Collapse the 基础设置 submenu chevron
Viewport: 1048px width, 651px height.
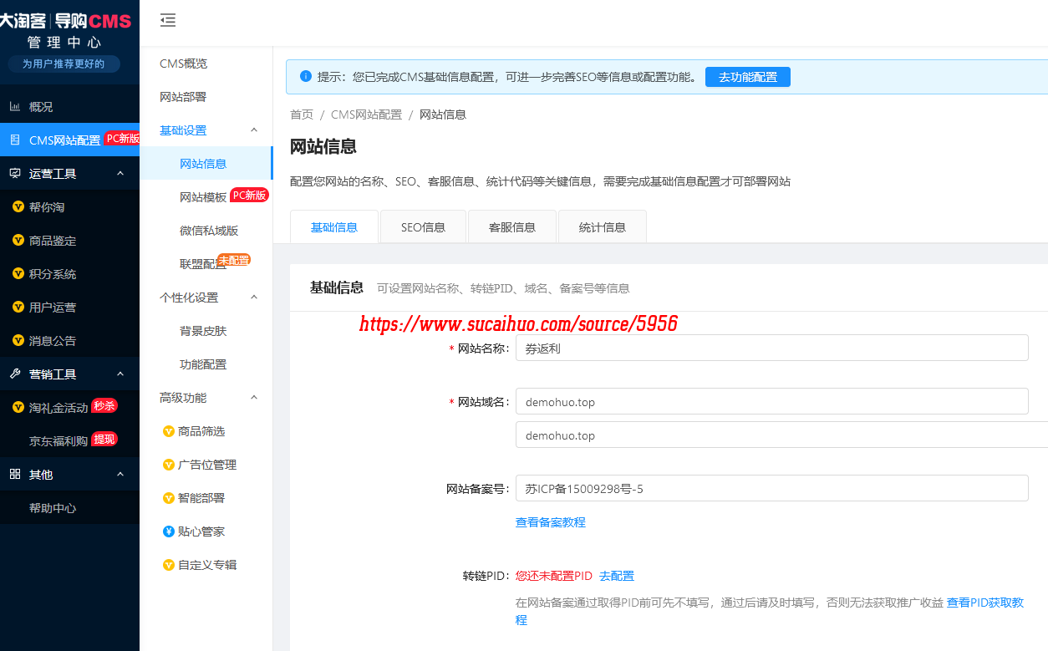pos(254,130)
